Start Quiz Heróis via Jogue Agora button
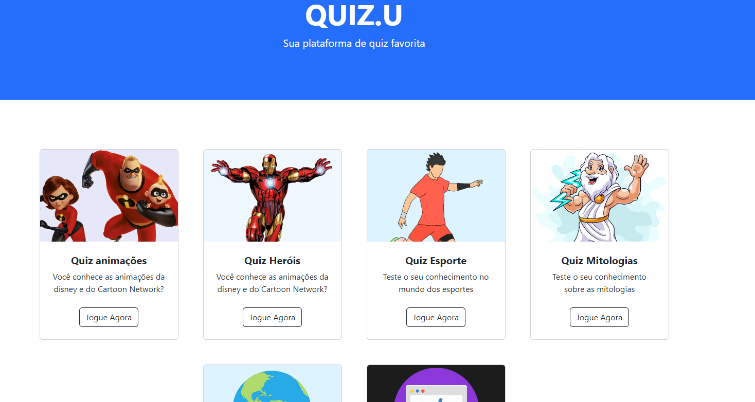Screen dimensions: 755x402 coord(272,317)
